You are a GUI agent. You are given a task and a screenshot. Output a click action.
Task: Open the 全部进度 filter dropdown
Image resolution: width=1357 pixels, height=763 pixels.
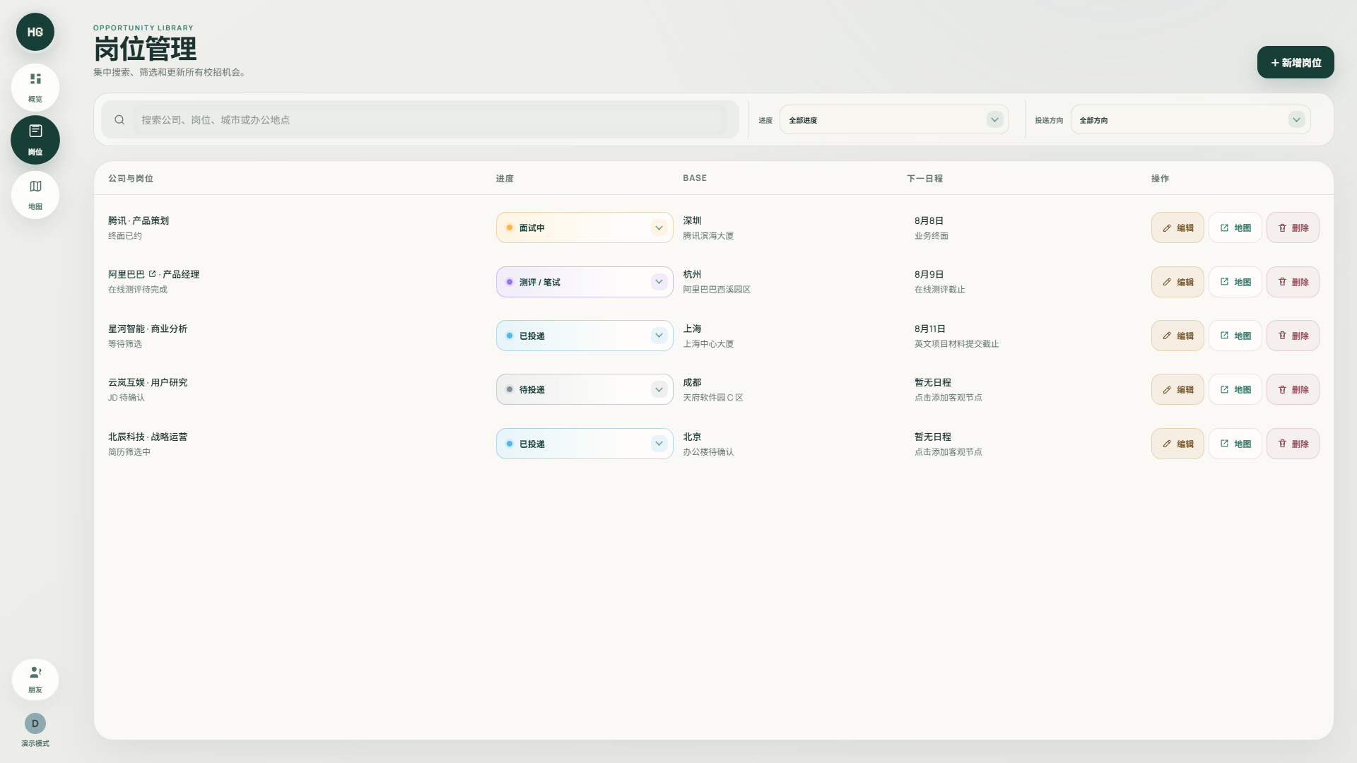pyautogui.click(x=894, y=120)
